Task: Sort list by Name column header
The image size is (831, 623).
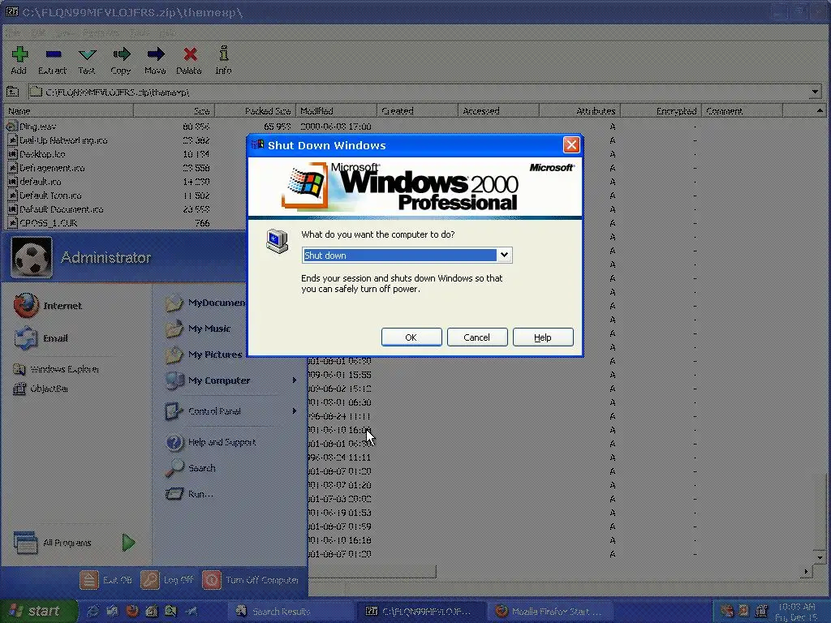Action: tap(69, 110)
